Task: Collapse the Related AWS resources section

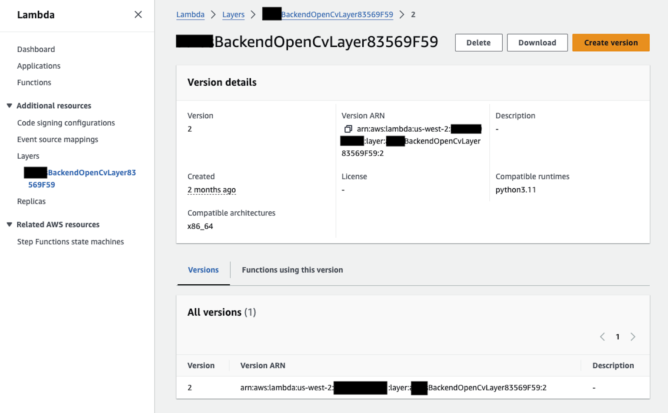Action: click(x=9, y=224)
